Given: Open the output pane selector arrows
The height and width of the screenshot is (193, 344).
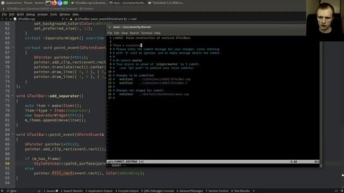Looking at the screenshot, I should click(254, 191).
